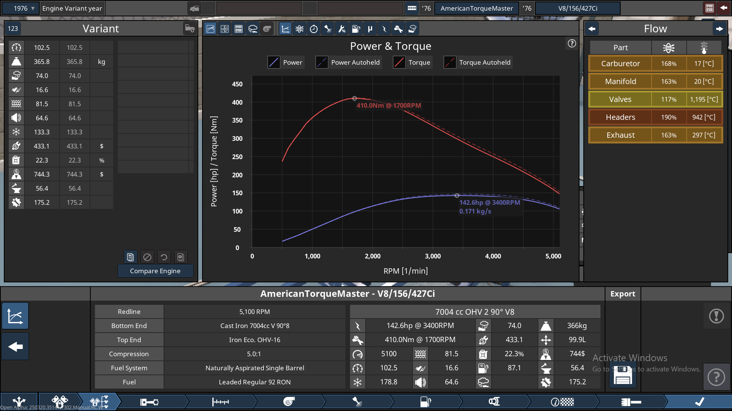Open the fuel system injector tab
732x411 pixels.
point(357,402)
